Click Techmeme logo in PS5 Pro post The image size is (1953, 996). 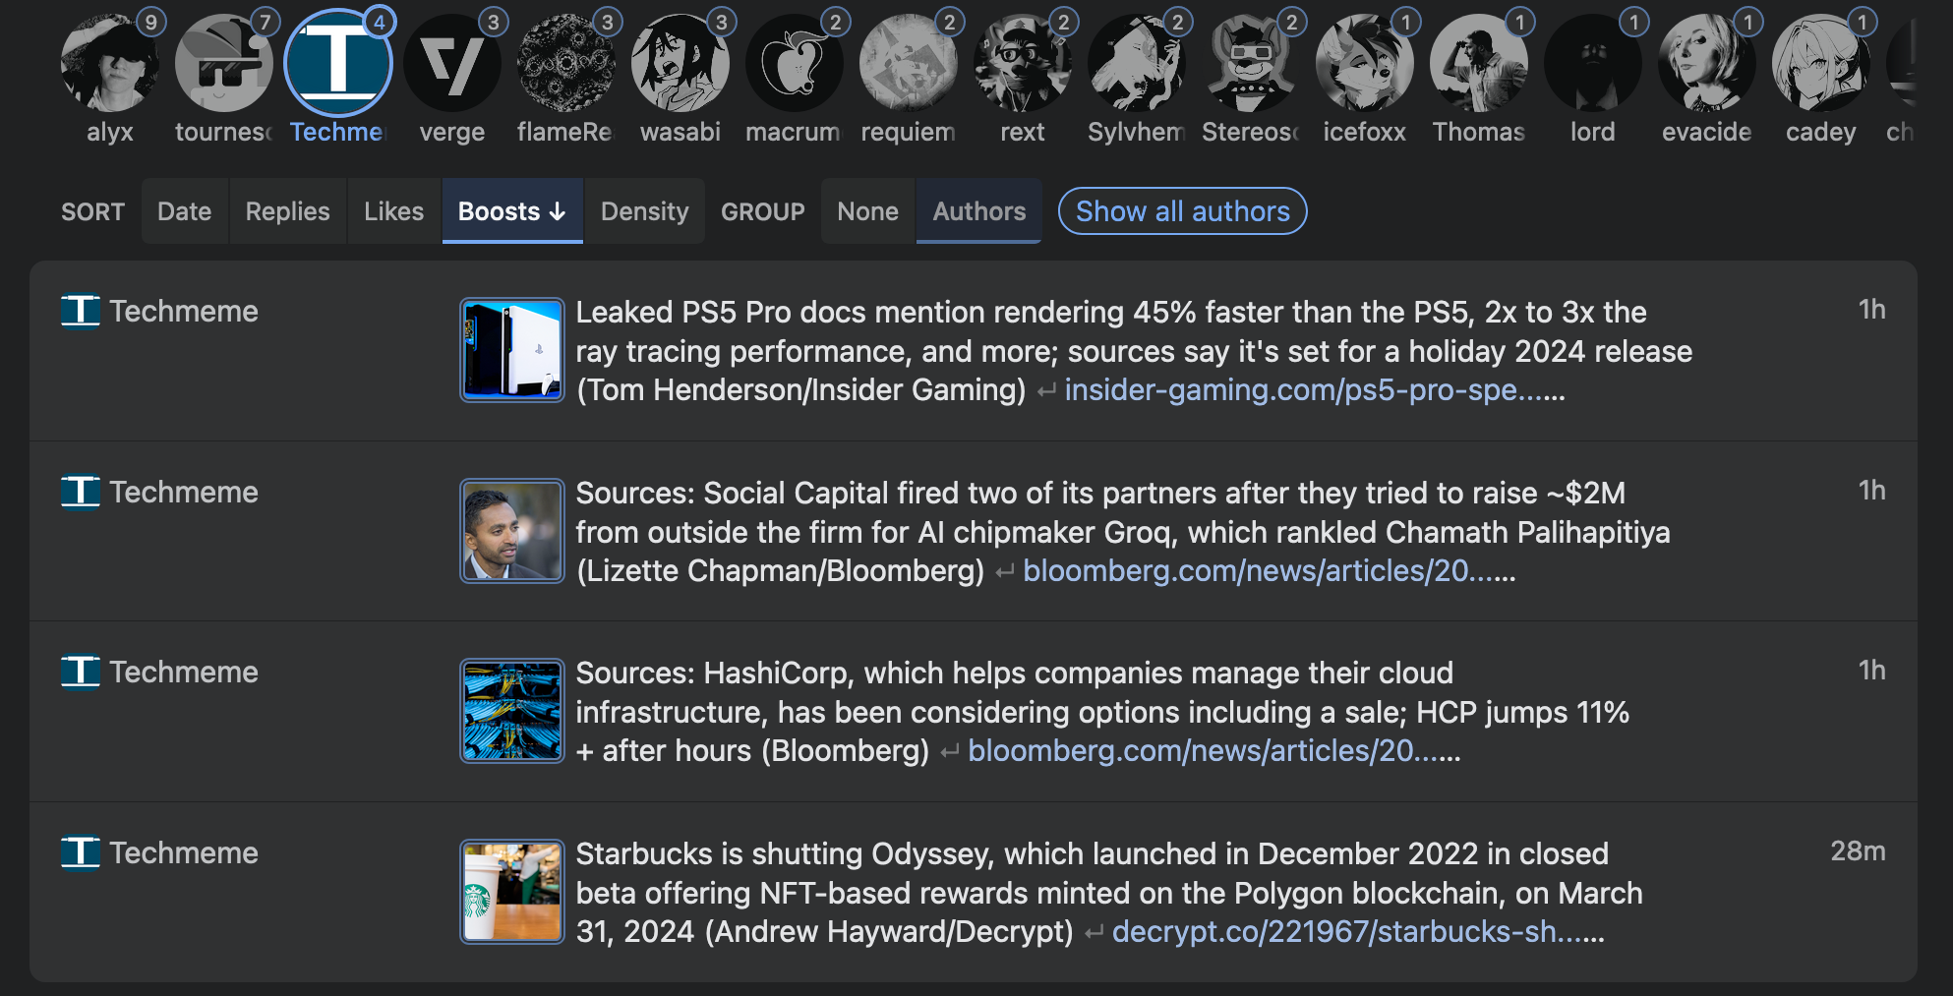(81, 311)
